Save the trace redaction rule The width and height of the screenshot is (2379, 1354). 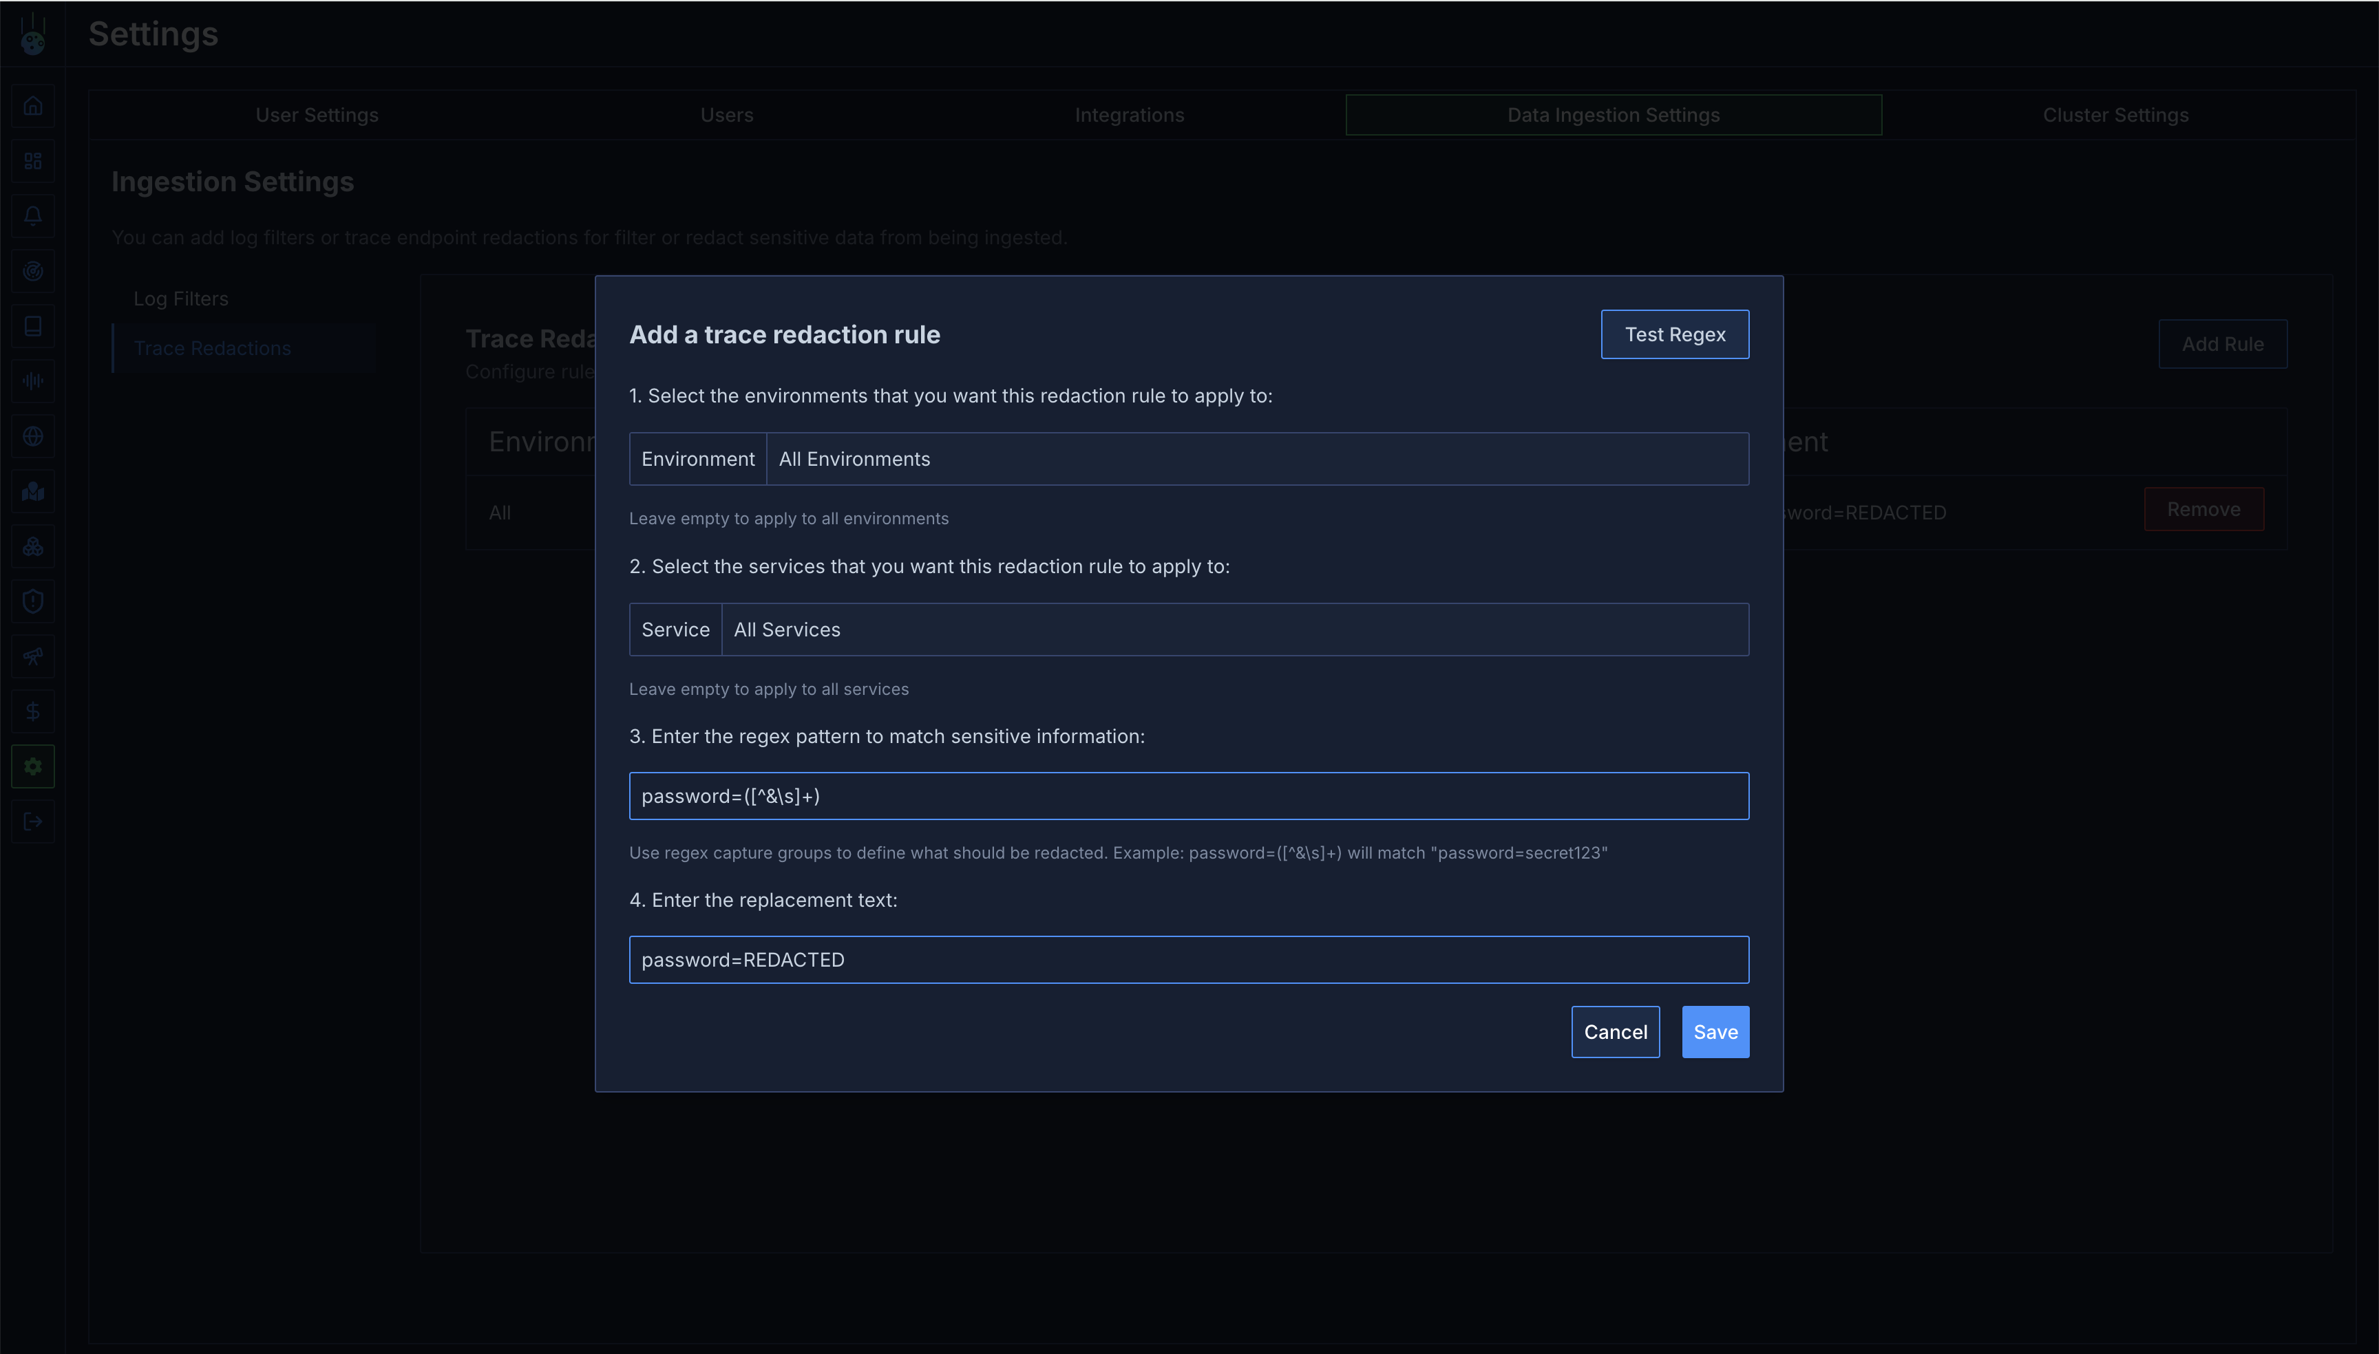point(1715,1031)
